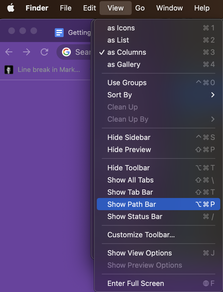Choose as Gallery view

pos(124,64)
